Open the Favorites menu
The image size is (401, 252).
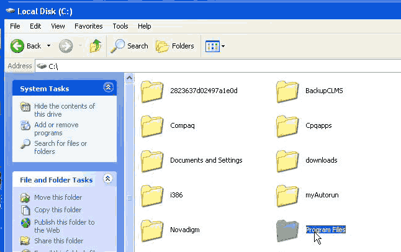tap(88, 26)
